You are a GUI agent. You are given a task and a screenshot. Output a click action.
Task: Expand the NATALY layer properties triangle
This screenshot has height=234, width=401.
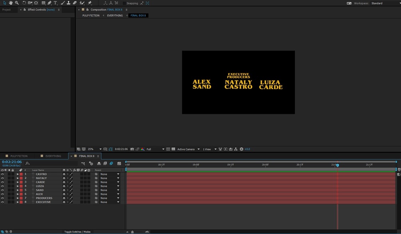pyautogui.click(x=18, y=178)
